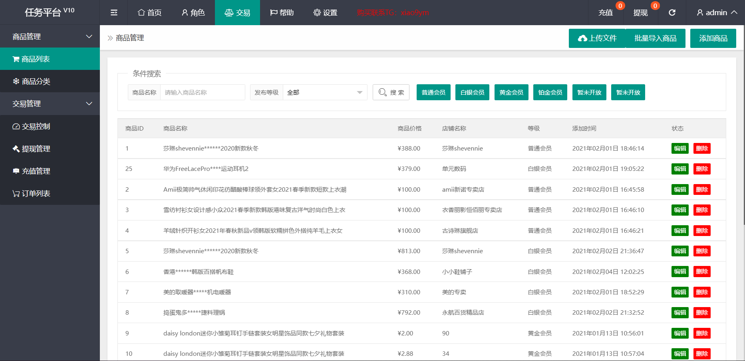
Task: Switch to the 角色 tab
Action: (193, 13)
